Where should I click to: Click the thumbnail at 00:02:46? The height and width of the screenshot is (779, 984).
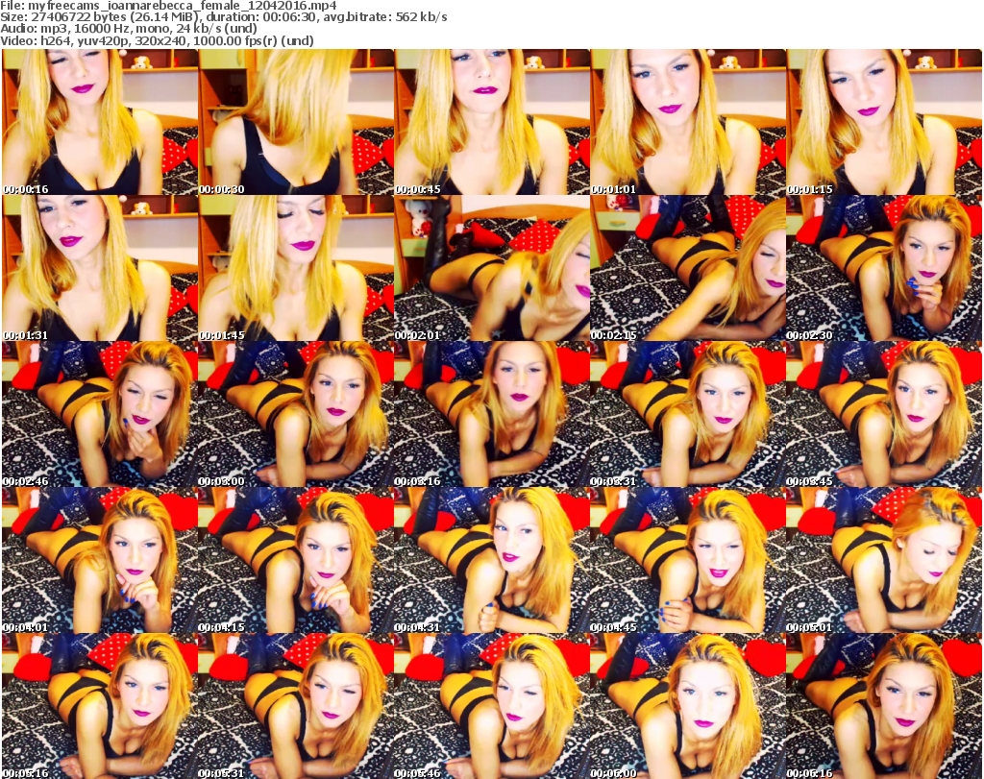coord(100,415)
